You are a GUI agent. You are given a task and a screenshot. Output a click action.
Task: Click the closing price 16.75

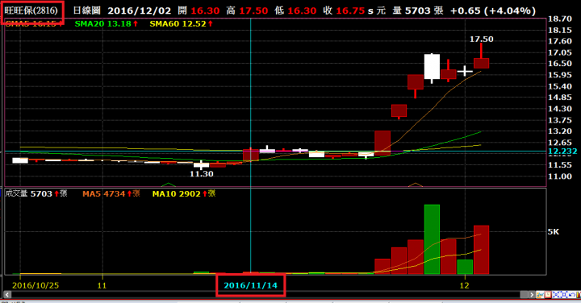tap(350, 10)
